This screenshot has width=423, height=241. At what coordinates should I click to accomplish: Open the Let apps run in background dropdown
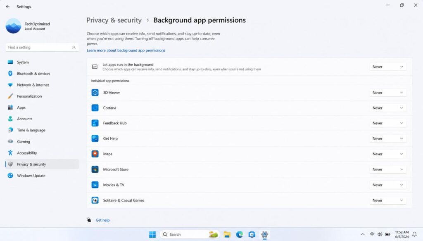(387, 67)
